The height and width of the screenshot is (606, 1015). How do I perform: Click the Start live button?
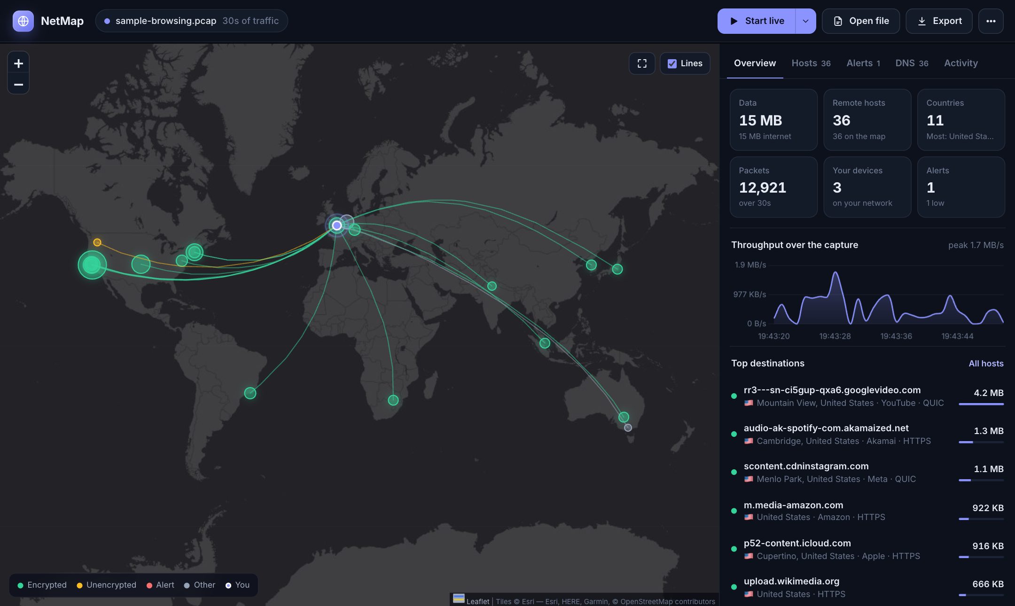(757, 21)
